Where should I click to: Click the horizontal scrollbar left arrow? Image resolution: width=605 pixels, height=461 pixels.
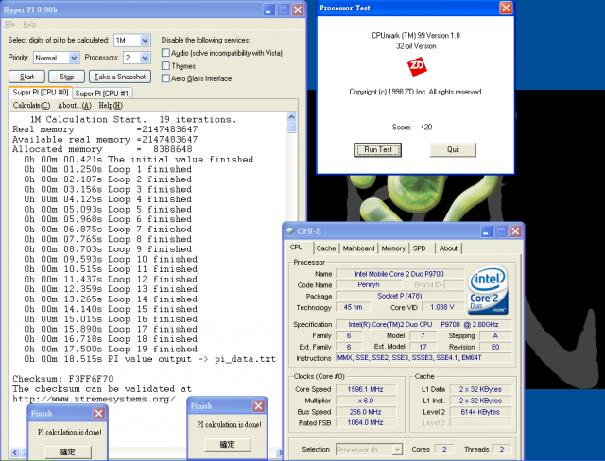15,452
